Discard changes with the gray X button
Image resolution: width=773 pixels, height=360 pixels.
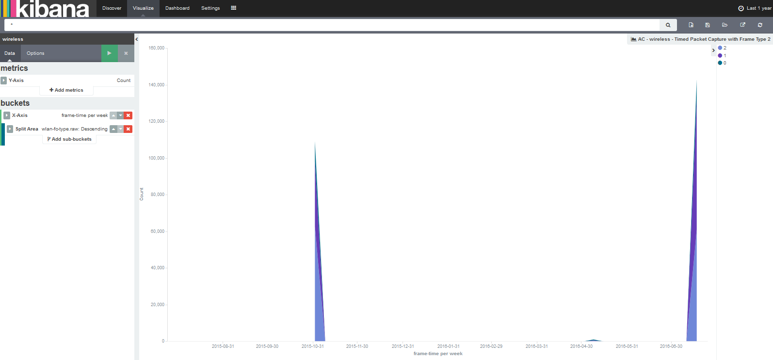click(x=126, y=53)
